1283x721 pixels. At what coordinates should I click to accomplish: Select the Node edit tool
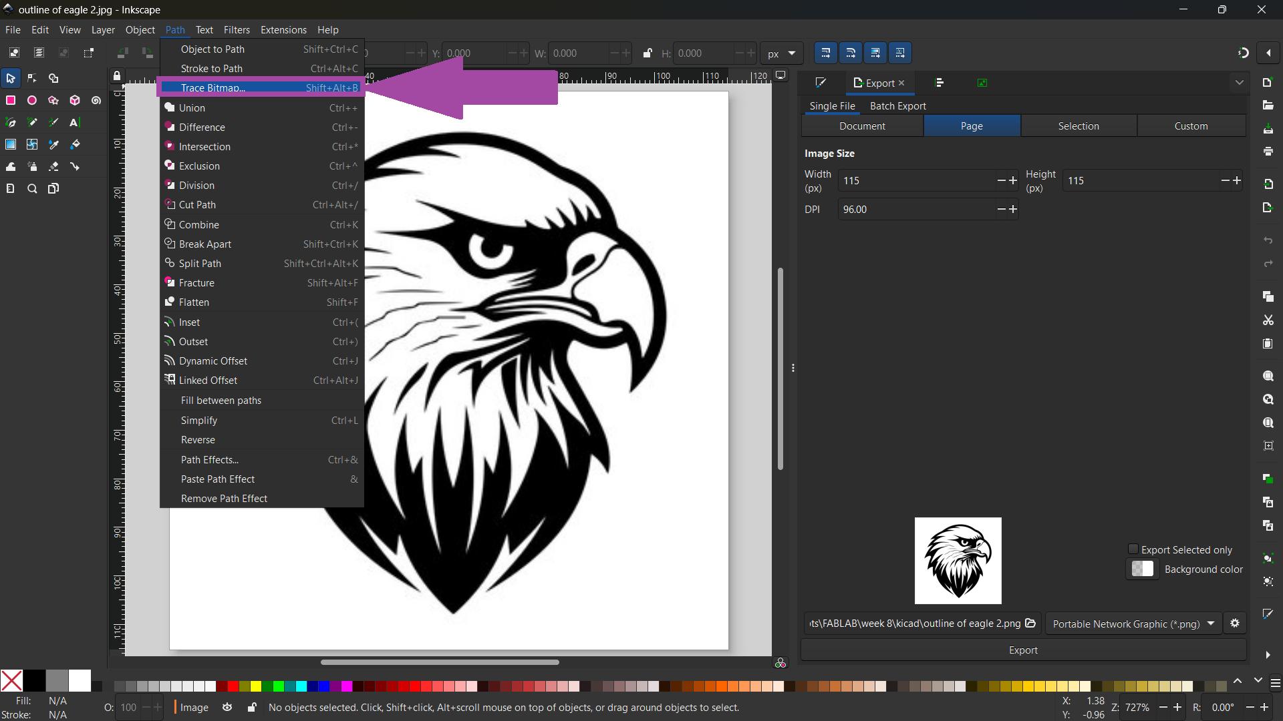tap(32, 78)
